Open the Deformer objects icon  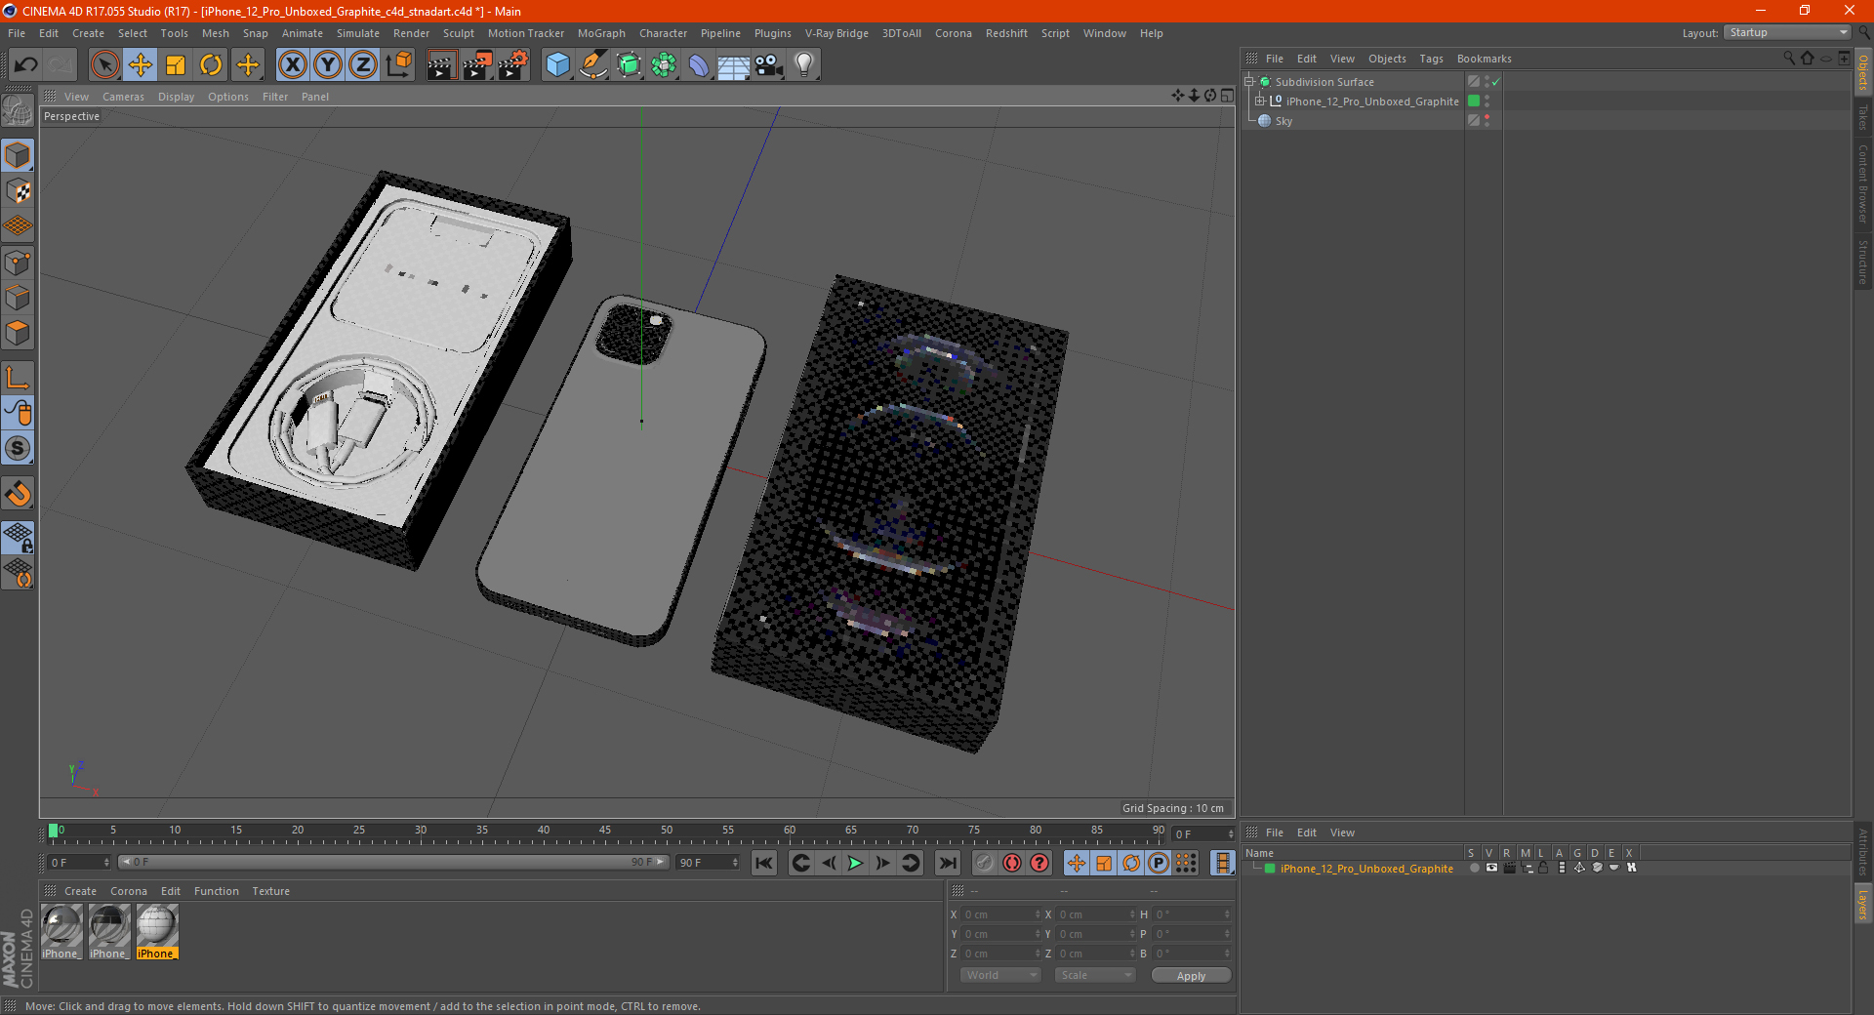(x=699, y=65)
